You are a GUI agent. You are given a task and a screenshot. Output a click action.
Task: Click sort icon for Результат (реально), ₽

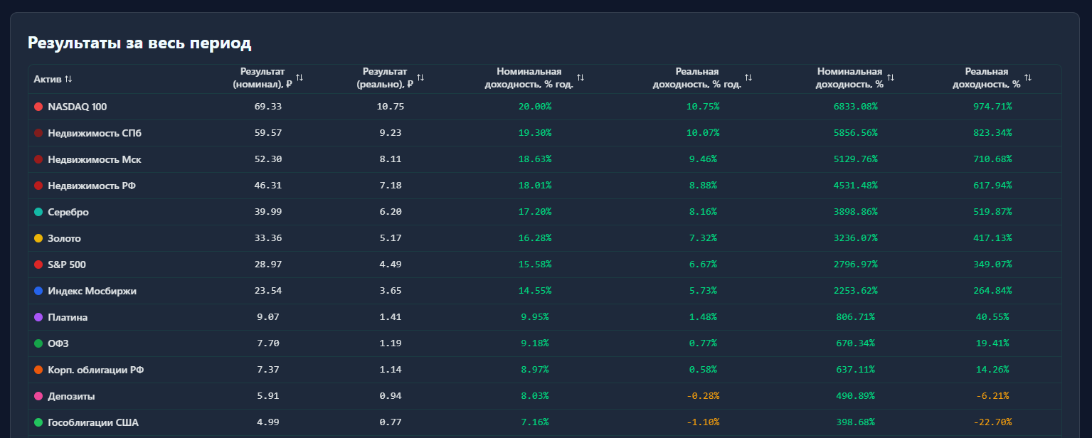coord(420,78)
